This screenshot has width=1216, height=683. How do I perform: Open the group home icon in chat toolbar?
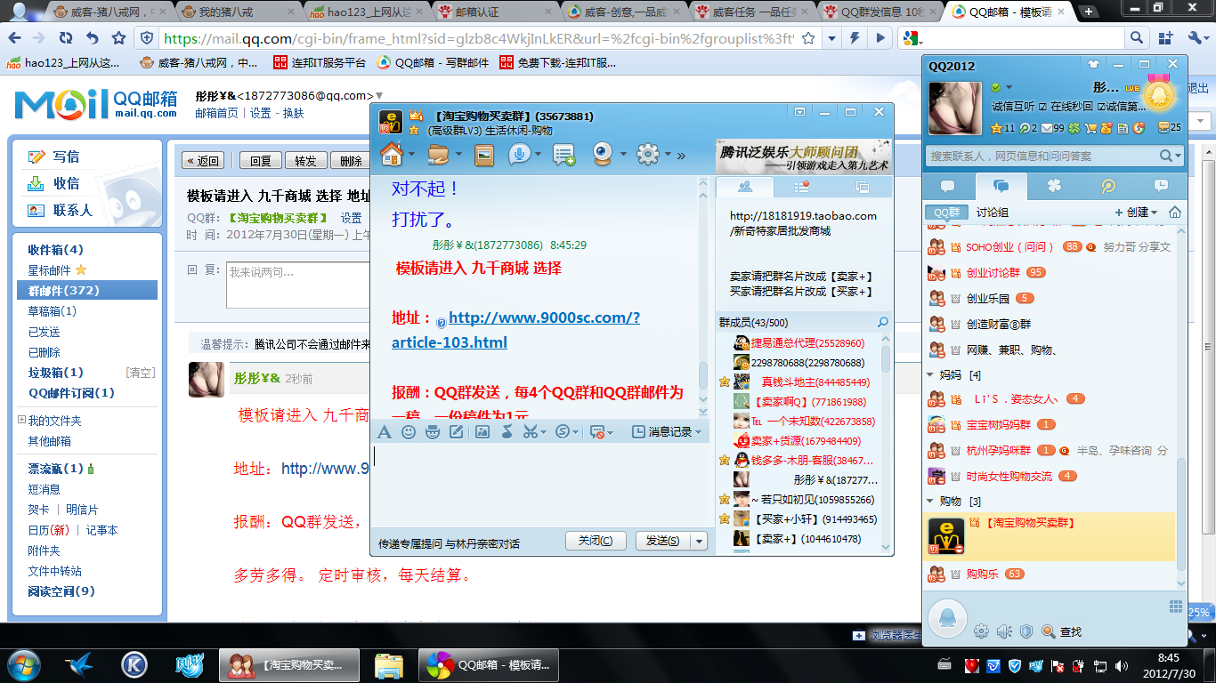point(391,154)
